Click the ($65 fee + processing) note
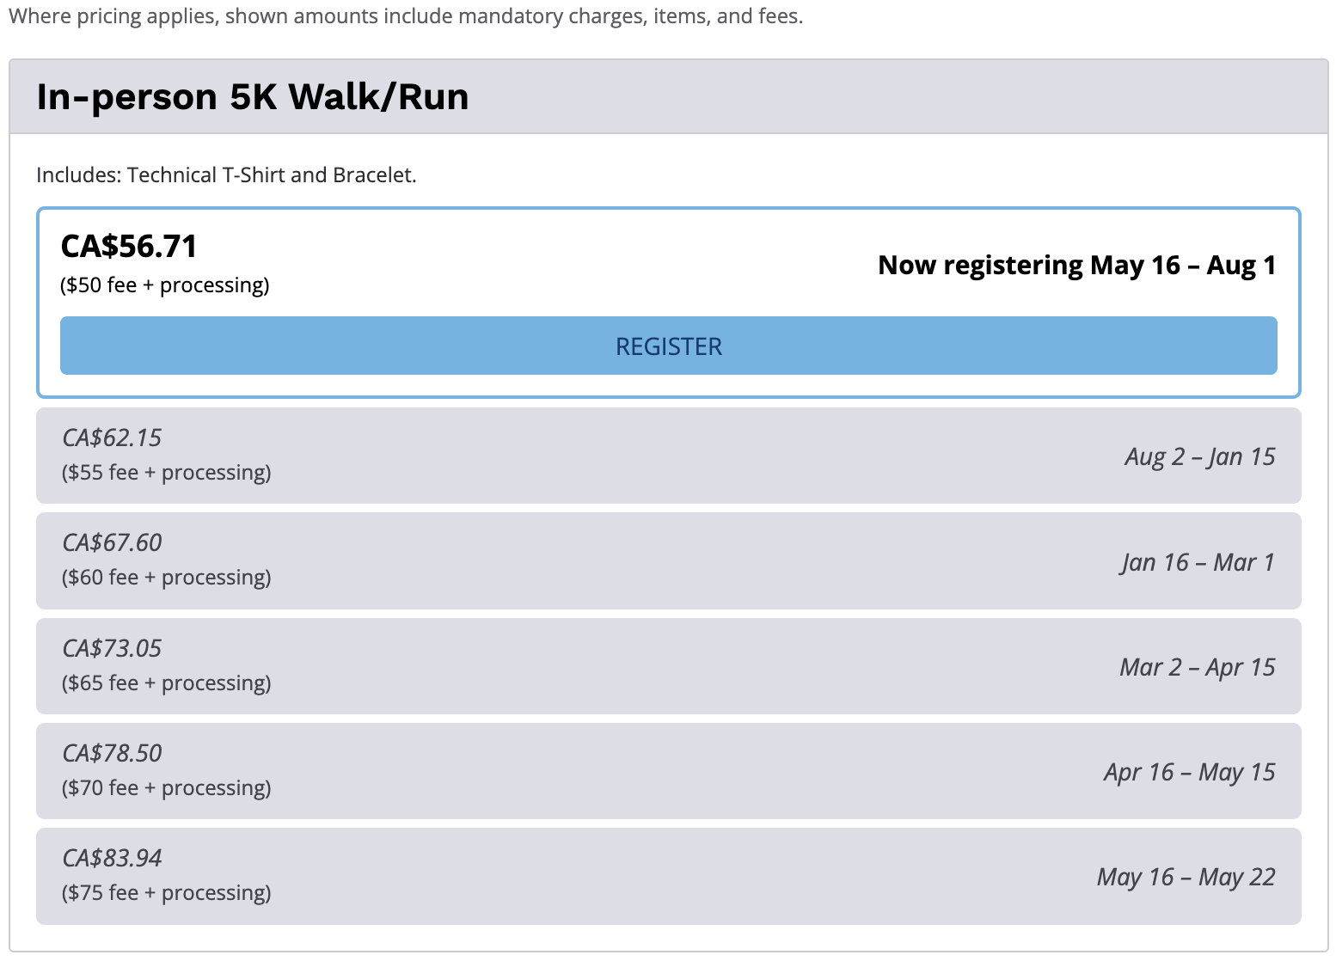 (167, 682)
